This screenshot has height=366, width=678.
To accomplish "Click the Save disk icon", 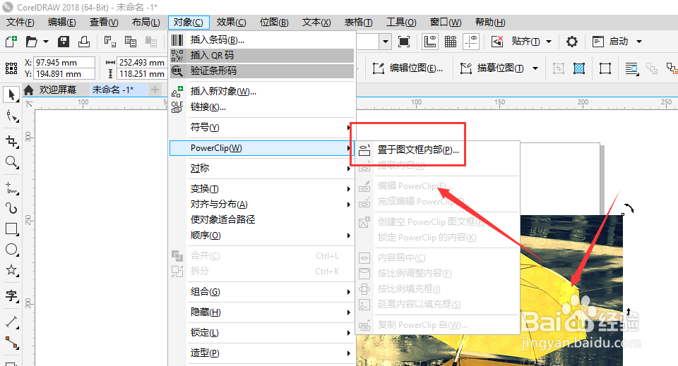I will click(x=64, y=42).
